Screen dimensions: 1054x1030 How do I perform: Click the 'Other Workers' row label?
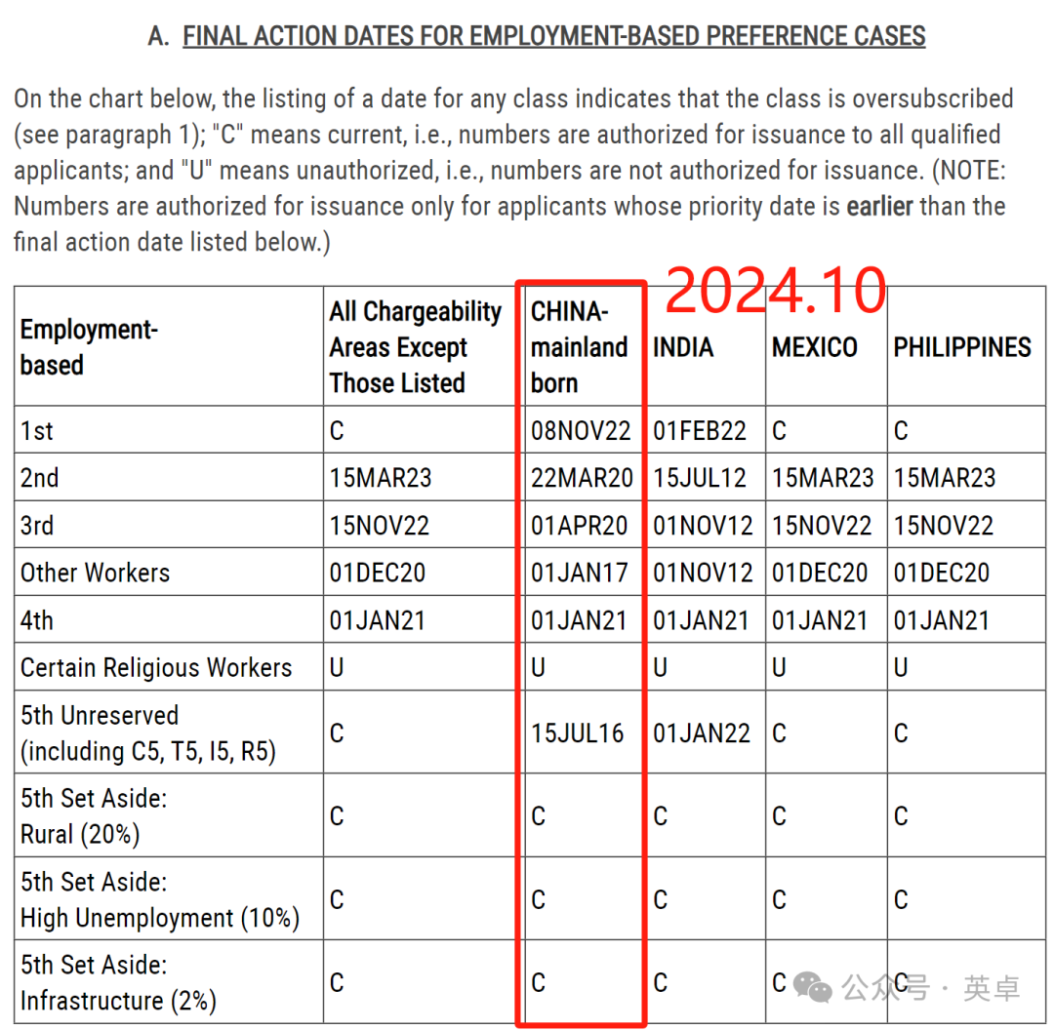95,573
